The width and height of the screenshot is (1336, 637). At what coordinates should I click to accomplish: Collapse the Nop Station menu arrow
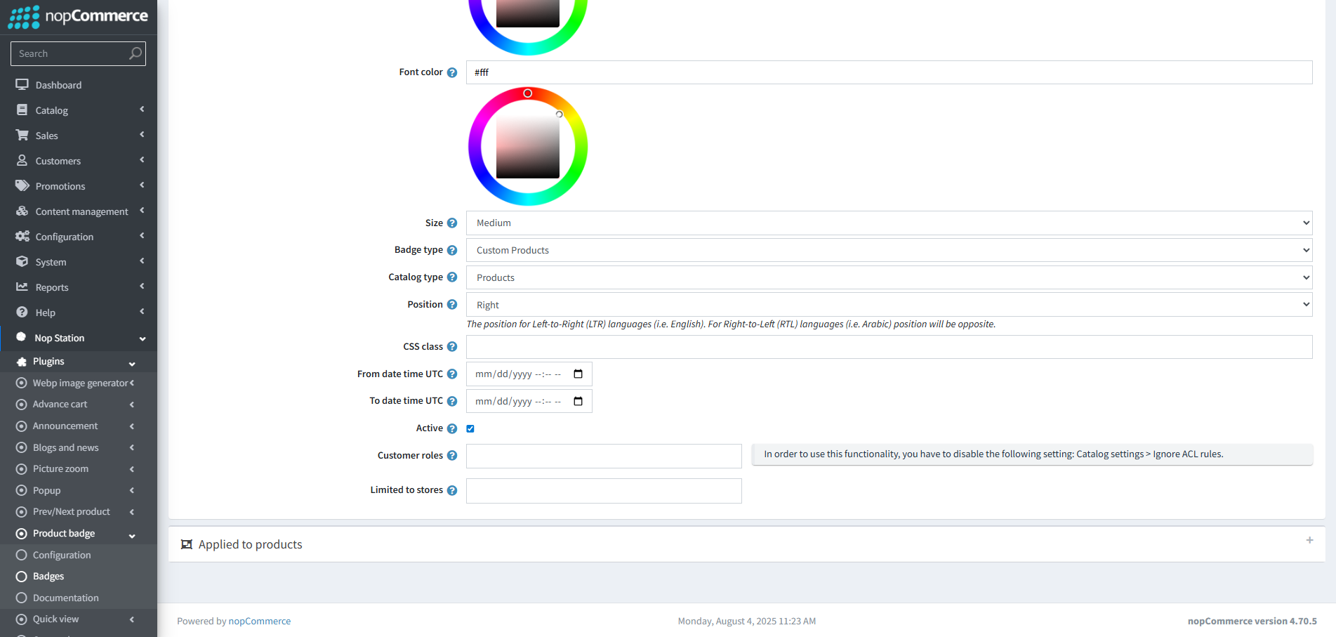click(x=143, y=339)
